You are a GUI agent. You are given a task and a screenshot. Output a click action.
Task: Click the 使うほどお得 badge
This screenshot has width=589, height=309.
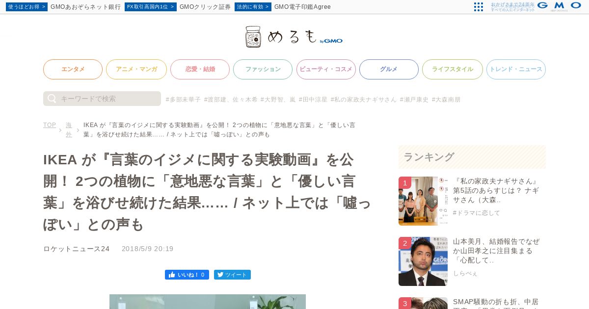coord(27,7)
